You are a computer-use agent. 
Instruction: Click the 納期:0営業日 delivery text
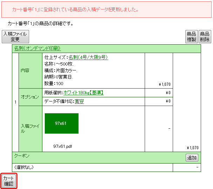[58, 77]
